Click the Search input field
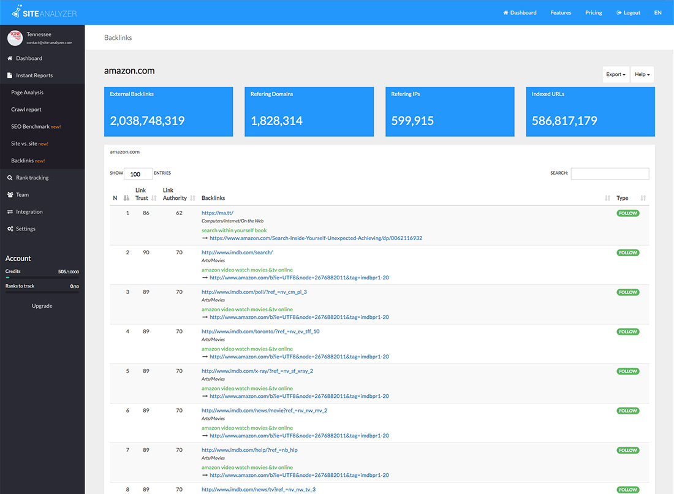Screen dimensions: 674x494 [610, 173]
